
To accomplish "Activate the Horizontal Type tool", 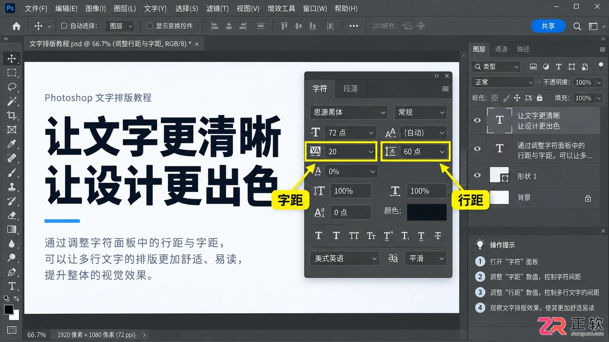I will 12,286.
